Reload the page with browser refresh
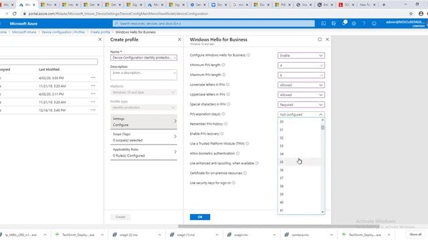Screen dimensions: 428x240 click(15, 13)
